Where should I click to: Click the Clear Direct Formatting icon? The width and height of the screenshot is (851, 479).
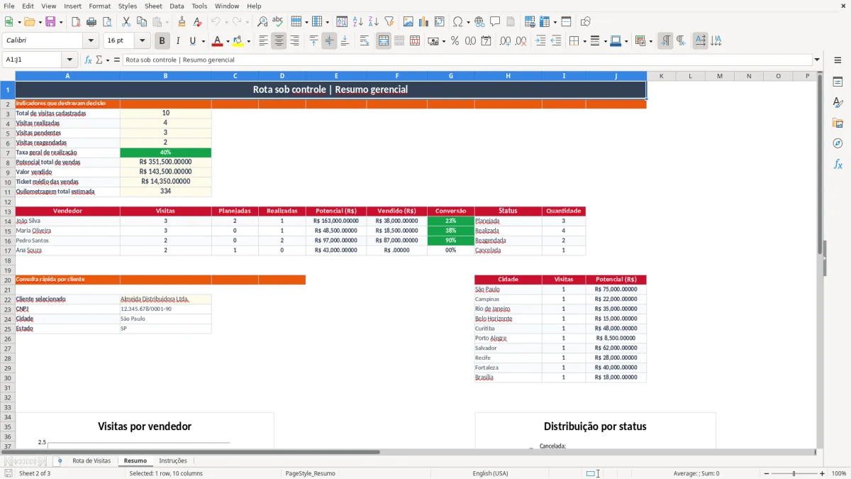(197, 22)
